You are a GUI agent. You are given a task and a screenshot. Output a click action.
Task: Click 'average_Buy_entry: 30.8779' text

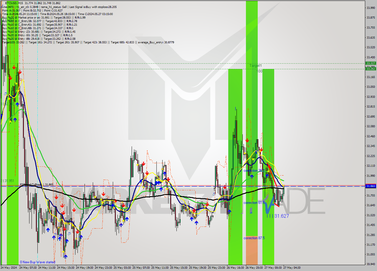pyautogui.click(x=156, y=42)
